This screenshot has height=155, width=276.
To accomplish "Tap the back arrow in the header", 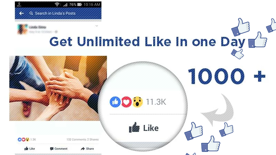I will click(x=21, y=13).
